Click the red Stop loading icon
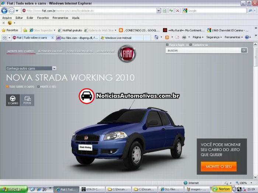This screenshot has height=193, width=258. click(178, 11)
